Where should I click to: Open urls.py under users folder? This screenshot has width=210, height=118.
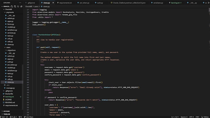click(10, 76)
